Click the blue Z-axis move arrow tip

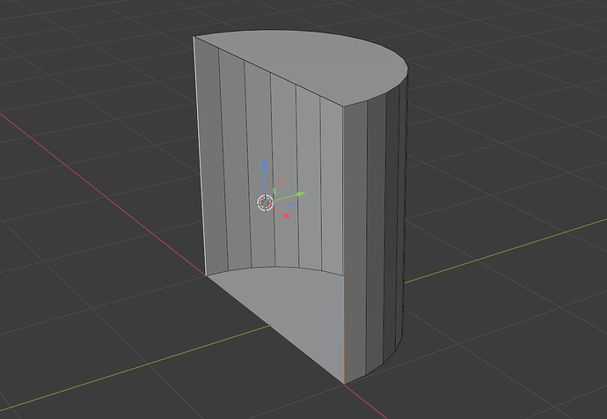point(265,164)
